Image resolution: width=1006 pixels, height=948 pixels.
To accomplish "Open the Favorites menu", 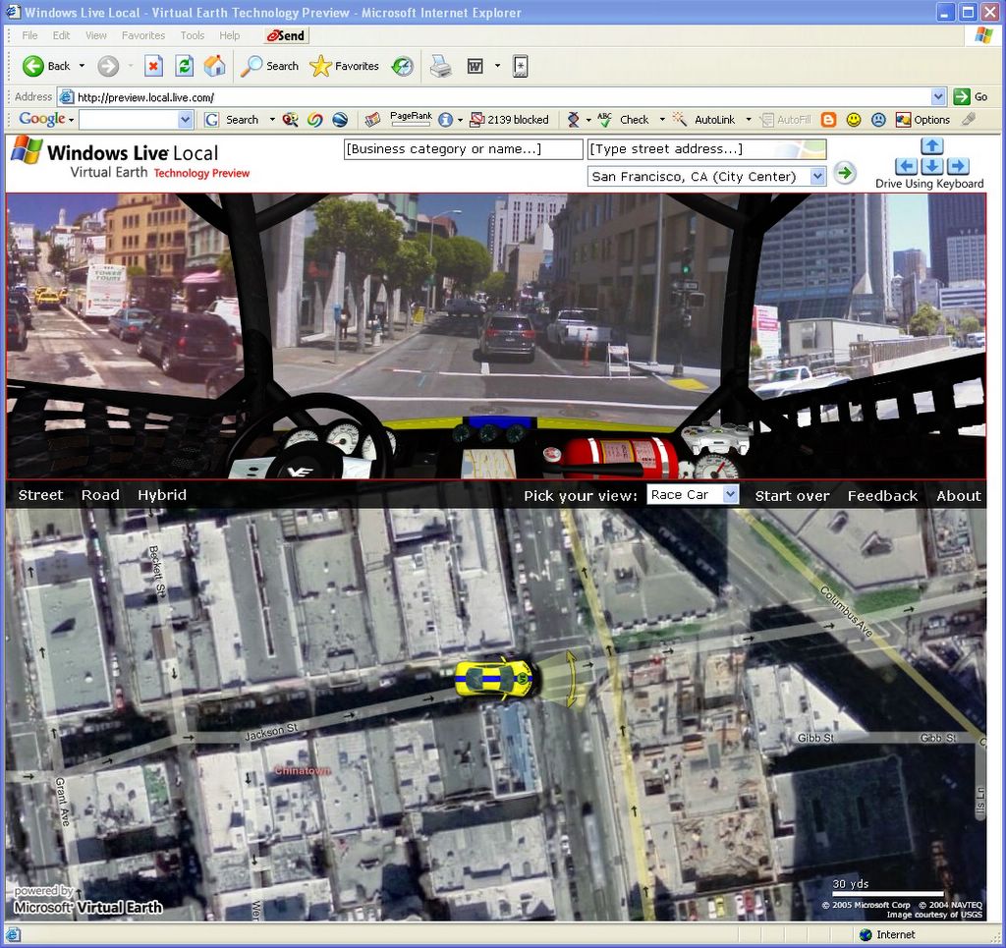I will point(143,35).
